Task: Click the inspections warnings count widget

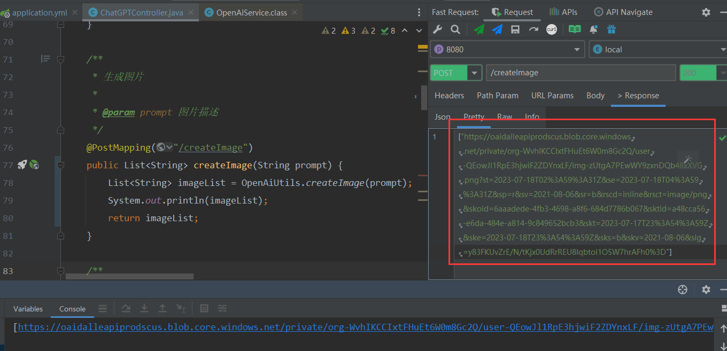Action: coord(358,30)
